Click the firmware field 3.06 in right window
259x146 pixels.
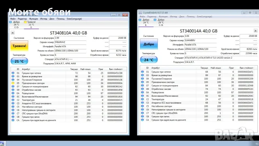pos(200,36)
